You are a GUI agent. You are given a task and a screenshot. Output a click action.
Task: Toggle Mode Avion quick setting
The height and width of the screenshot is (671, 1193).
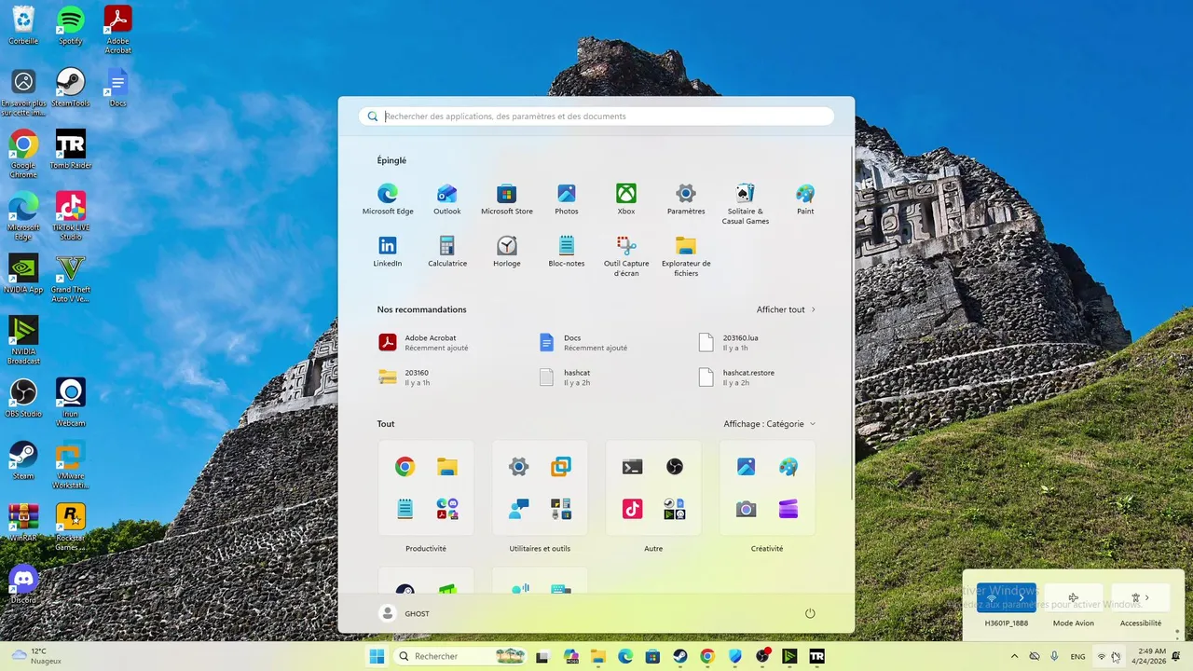[x=1074, y=597]
